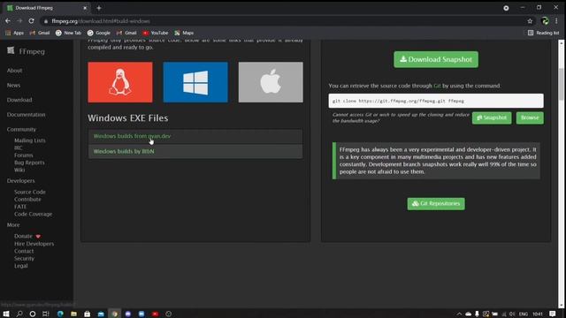This screenshot has height=318, width=566.
Task: Open the Google bookmark
Action: [x=98, y=33]
